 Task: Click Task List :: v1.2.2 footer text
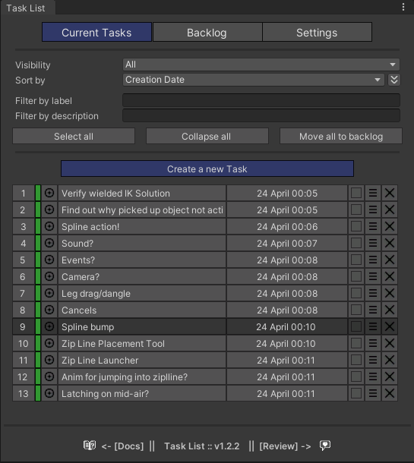coord(201,446)
